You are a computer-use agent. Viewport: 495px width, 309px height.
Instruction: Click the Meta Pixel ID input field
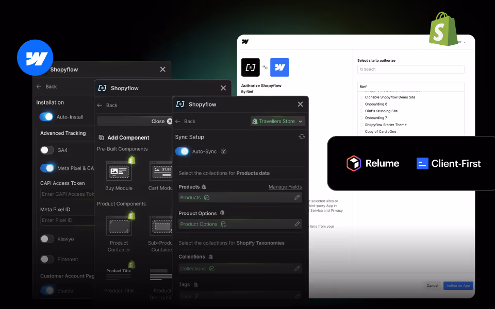click(68, 220)
